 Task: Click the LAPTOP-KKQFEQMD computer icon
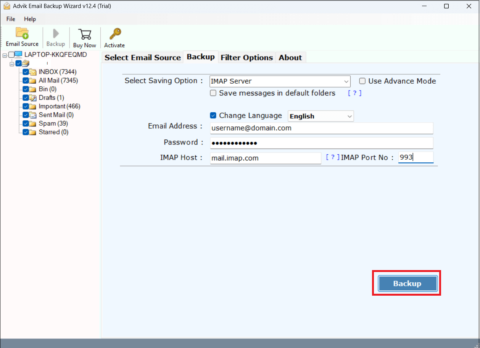pos(18,55)
